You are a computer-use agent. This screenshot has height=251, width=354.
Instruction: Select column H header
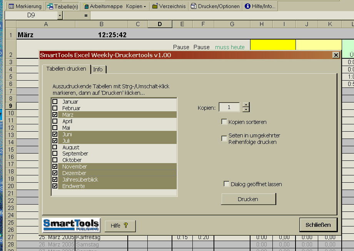[x=261, y=24]
